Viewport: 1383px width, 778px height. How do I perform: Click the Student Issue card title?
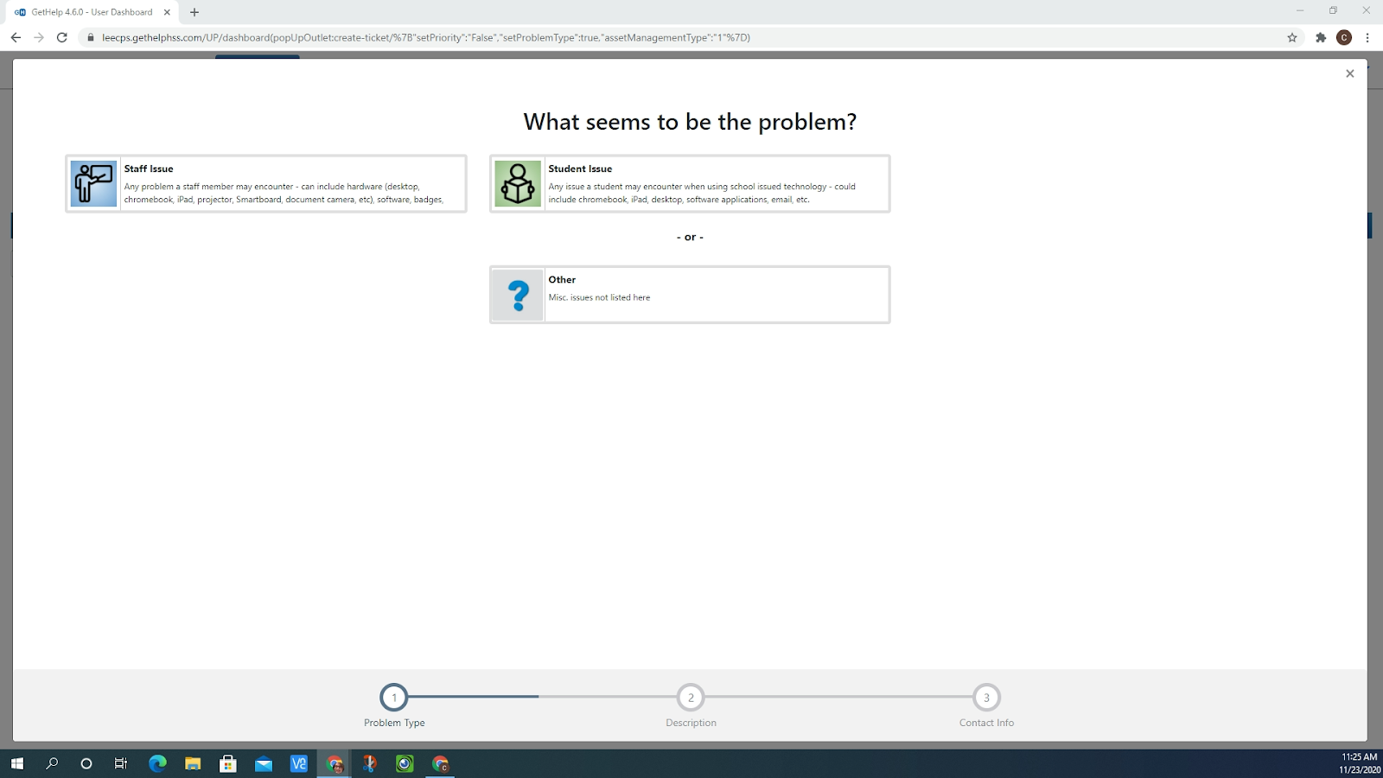click(x=580, y=169)
